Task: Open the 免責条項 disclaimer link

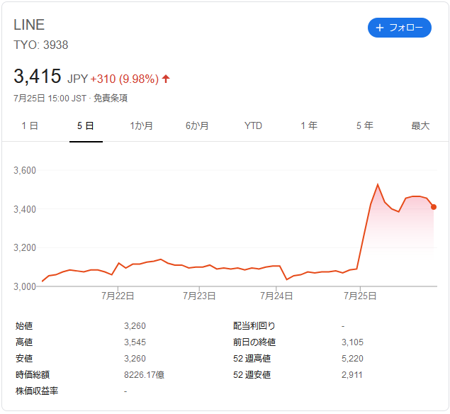Action: [x=111, y=99]
